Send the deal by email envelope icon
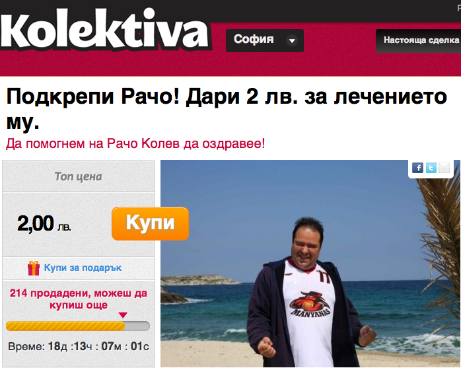The width and height of the screenshot is (461, 368). (444, 168)
